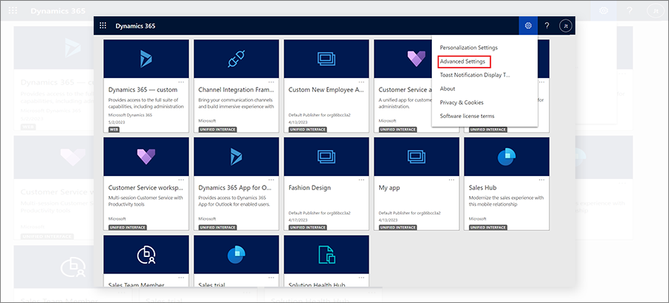Open more options for Sales Hub tile
This screenshot has height=303, width=669.
click(x=542, y=180)
